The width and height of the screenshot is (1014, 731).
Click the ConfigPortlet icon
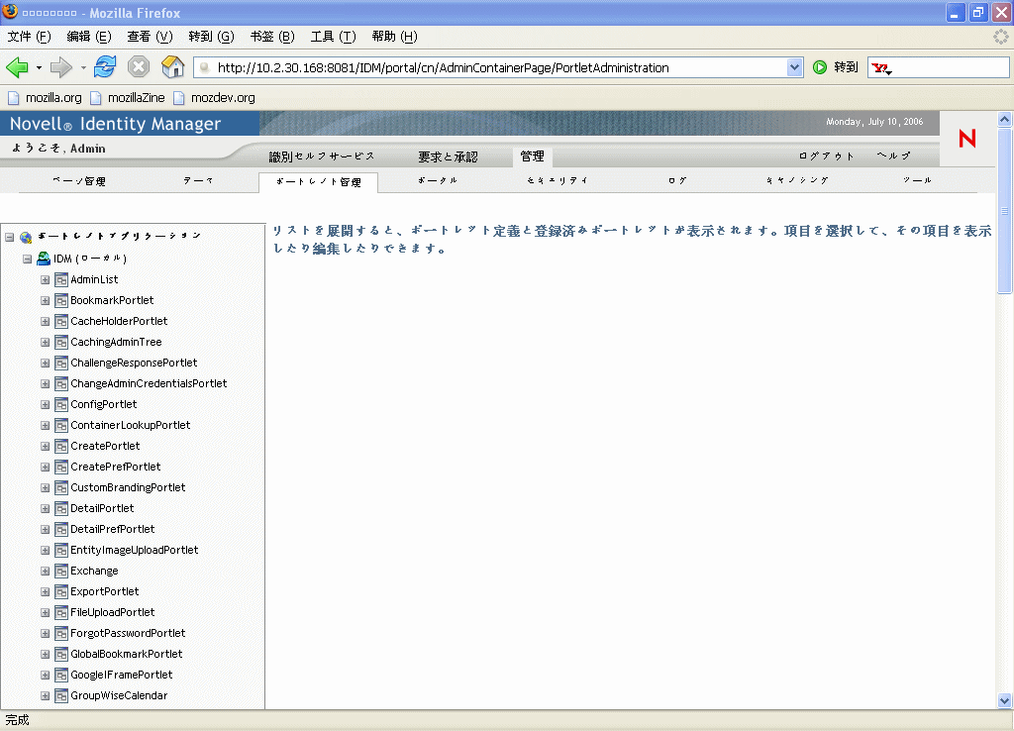click(x=61, y=405)
